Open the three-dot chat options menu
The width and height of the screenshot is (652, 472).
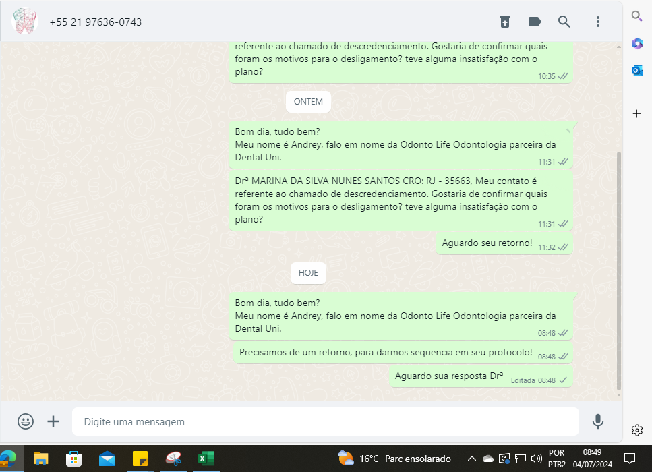coord(597,22)
